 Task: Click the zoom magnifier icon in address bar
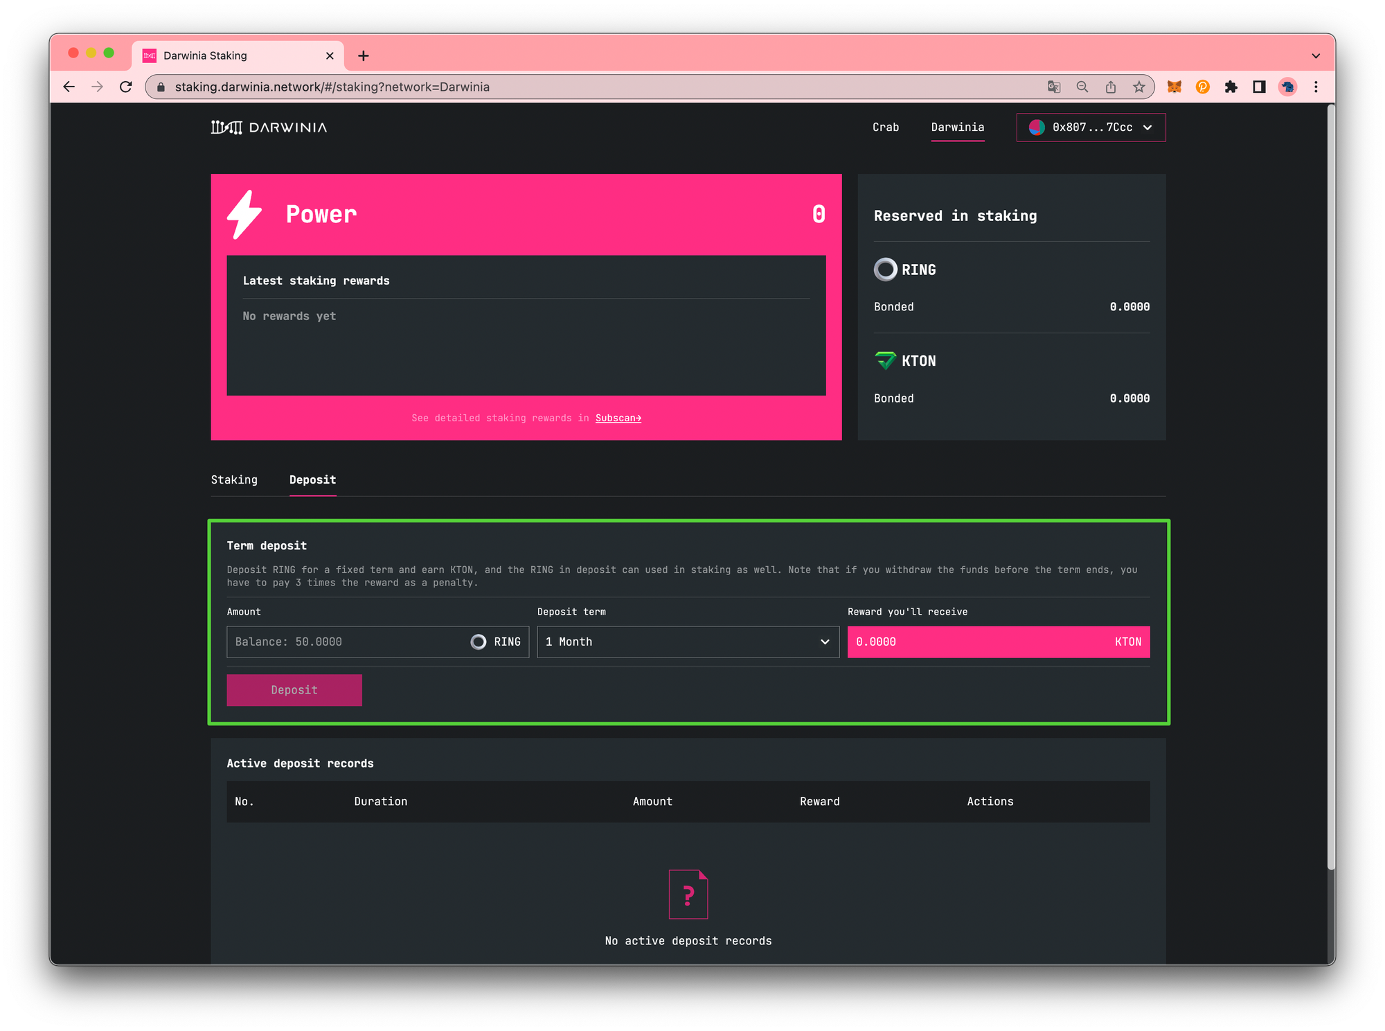click(x=1082, y=87)
